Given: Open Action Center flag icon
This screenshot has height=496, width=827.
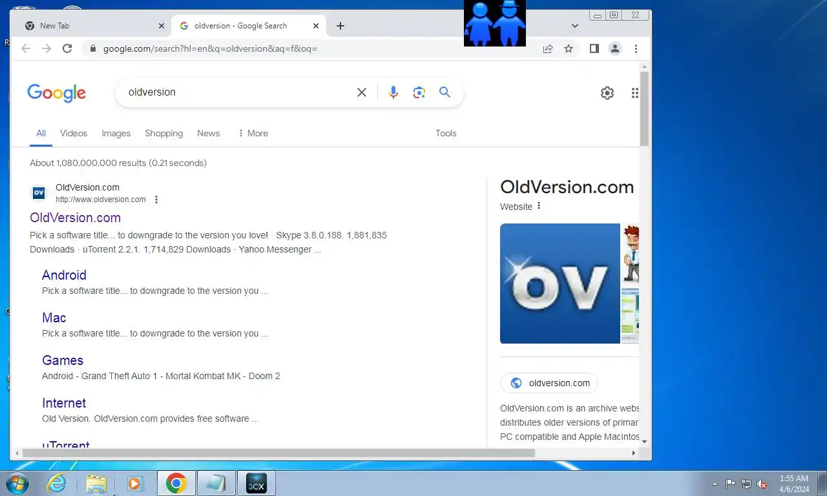Looking at the screenshot, I should [x=730, y=484].
